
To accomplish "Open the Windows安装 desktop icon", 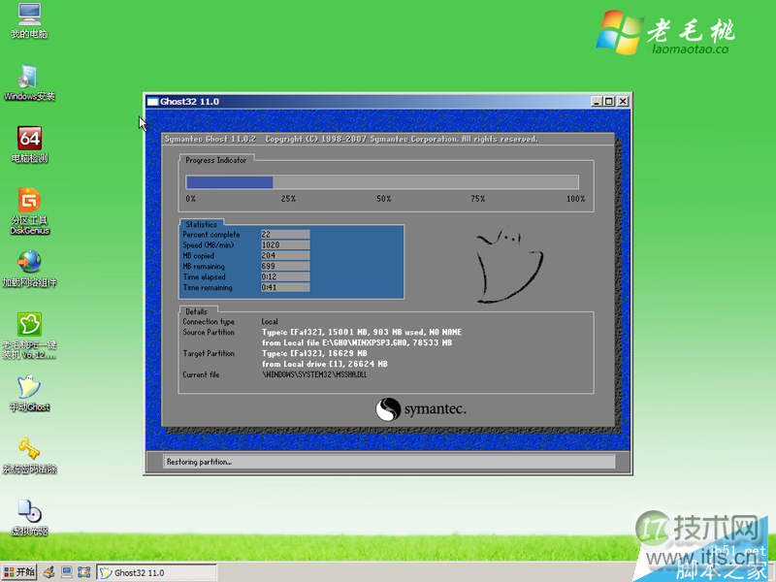I will pyautogui.click(x=29, y=82).
